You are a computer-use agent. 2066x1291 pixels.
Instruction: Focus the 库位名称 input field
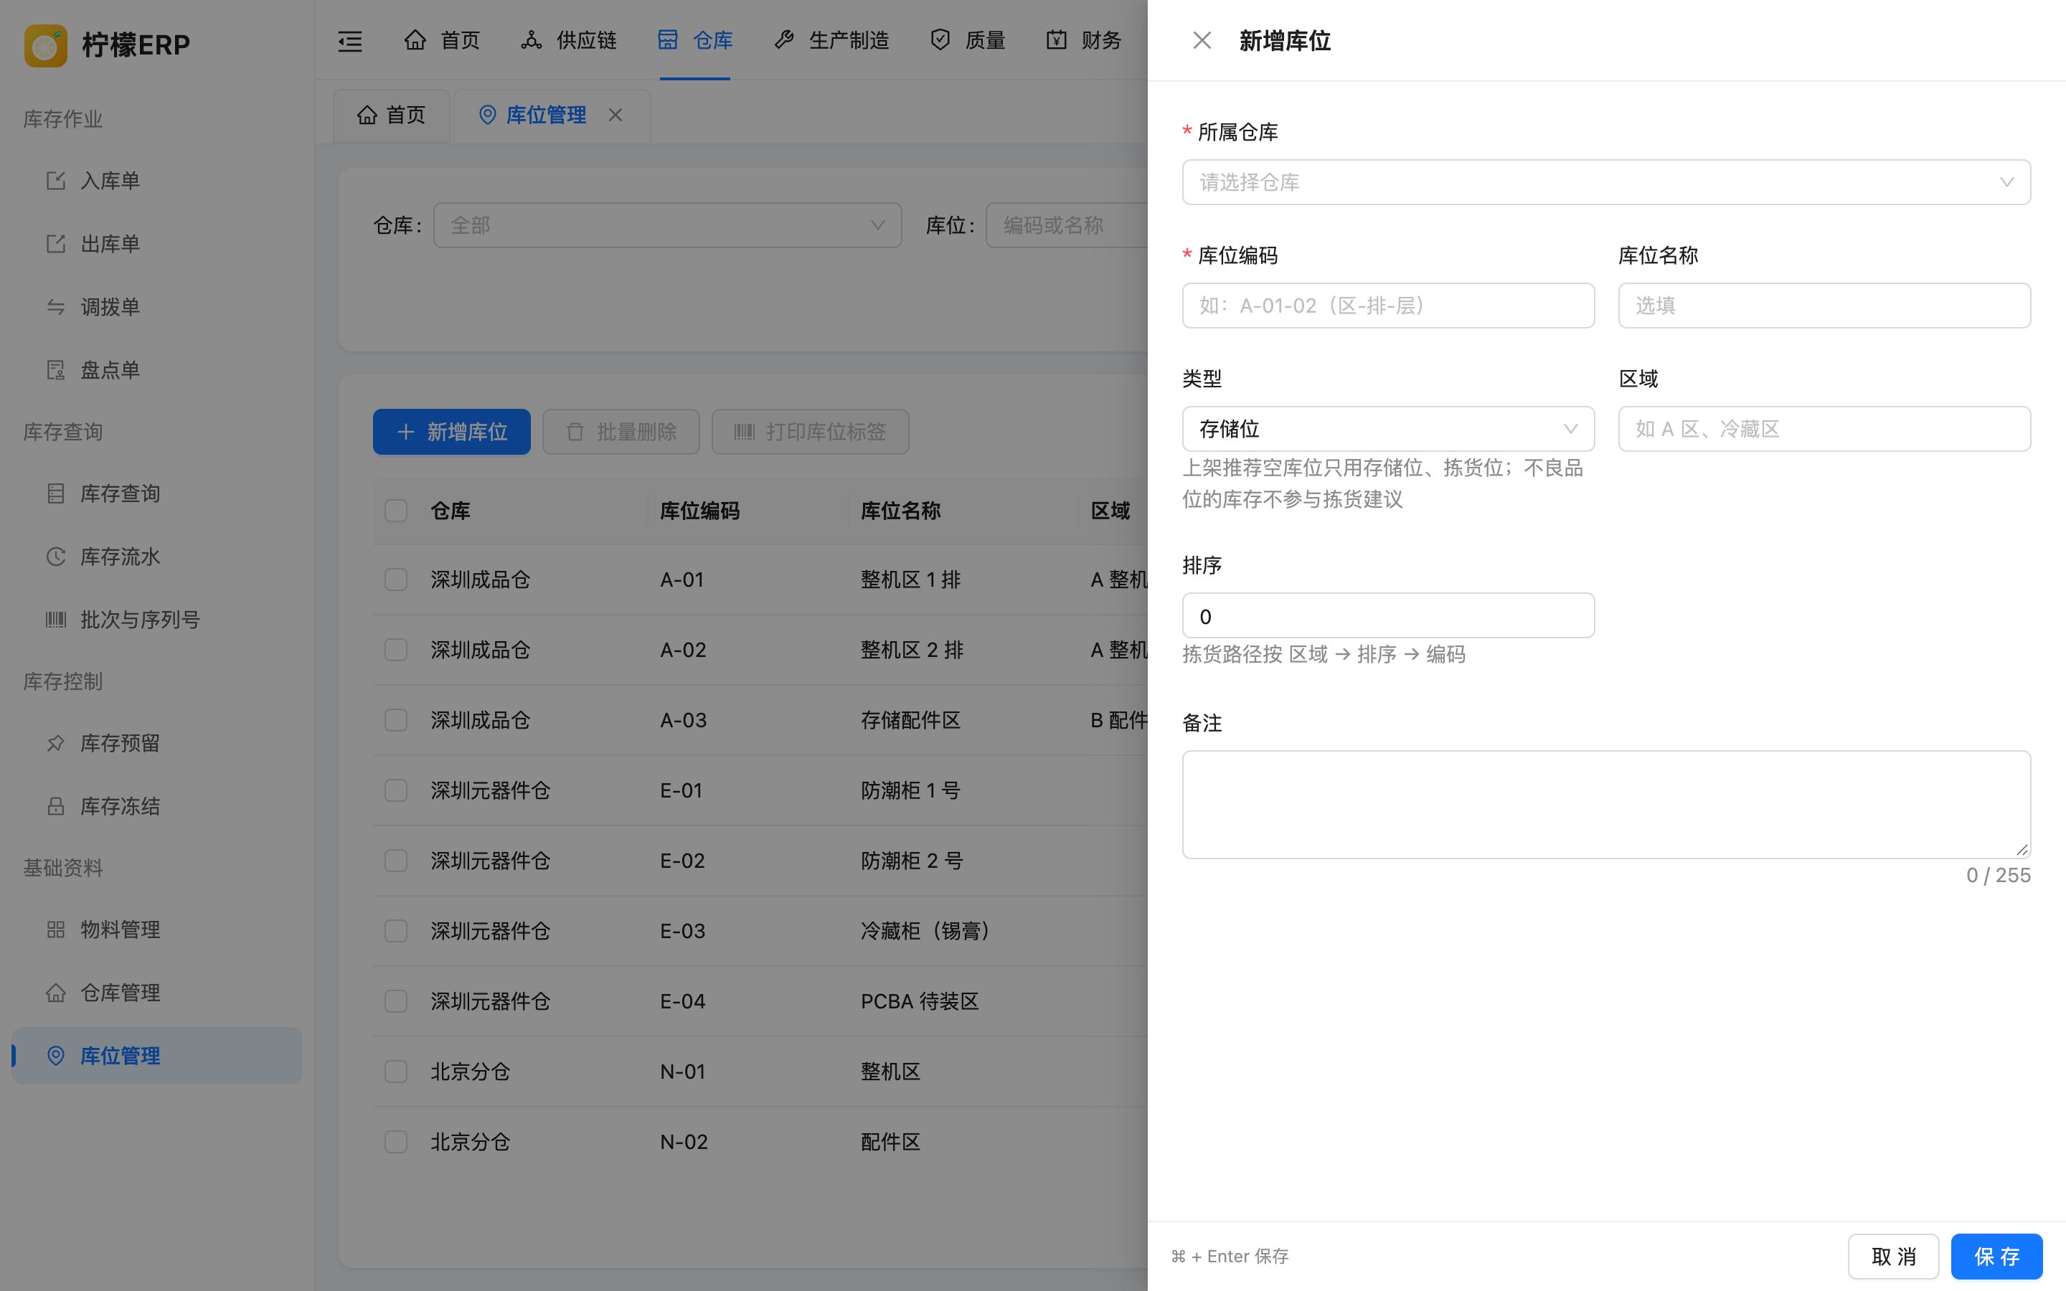click(x=1824, y=306)
